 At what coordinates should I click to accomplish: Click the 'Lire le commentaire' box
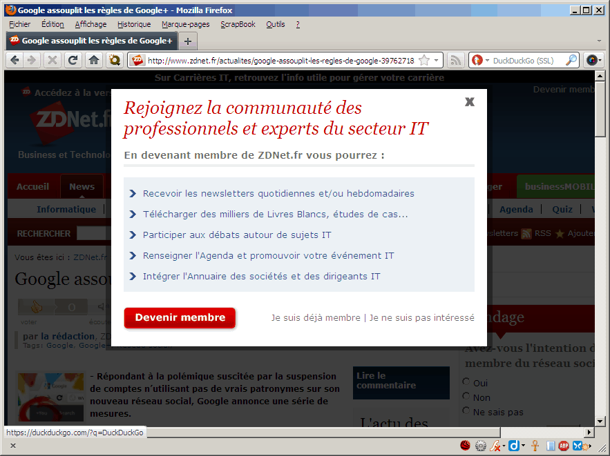point(401,383)
